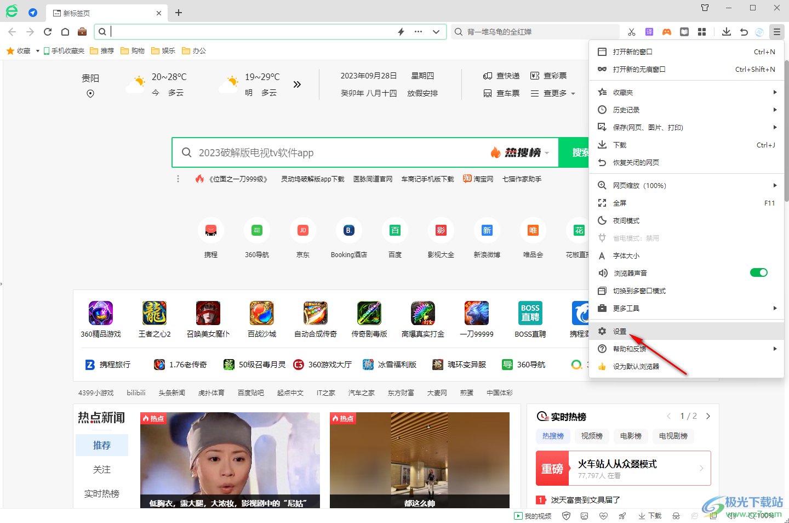Viewport: 789px width, 523px height.
Task: Select the 推荐 news category
Action: point(102,445)
